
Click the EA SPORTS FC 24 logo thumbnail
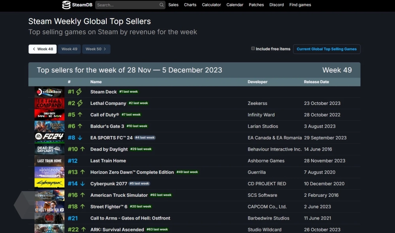pyautogui.click(x=49, y=138)
